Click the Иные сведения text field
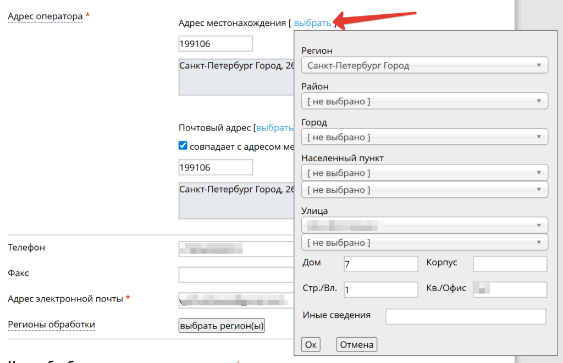The image size is (563, 363). pos(466,316)
